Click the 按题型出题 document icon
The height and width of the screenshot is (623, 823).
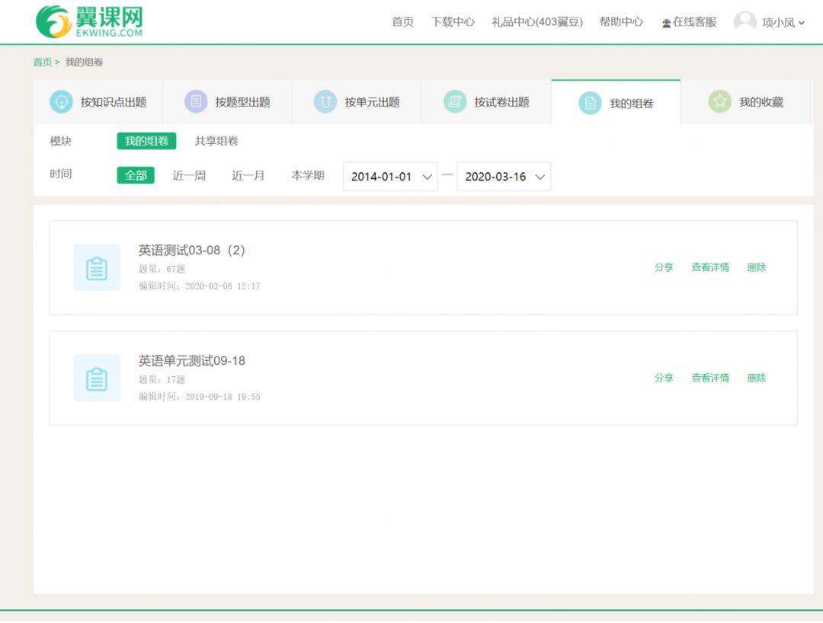pos(196,101)
